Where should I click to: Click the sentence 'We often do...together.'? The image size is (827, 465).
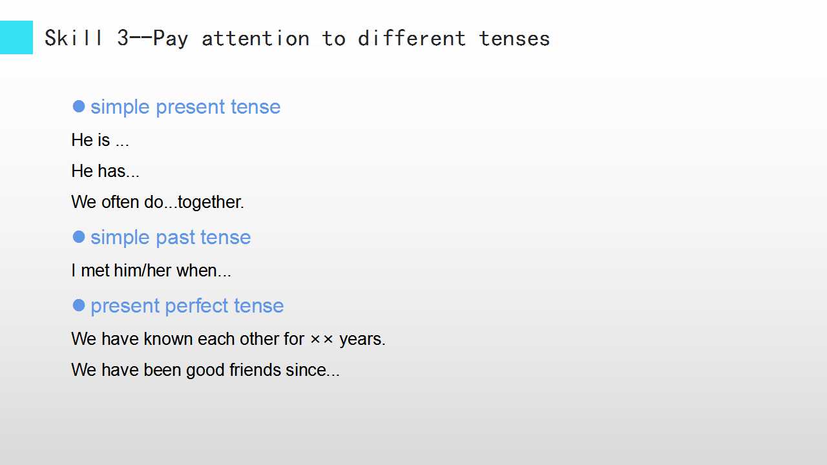click(x=158, y=201)
